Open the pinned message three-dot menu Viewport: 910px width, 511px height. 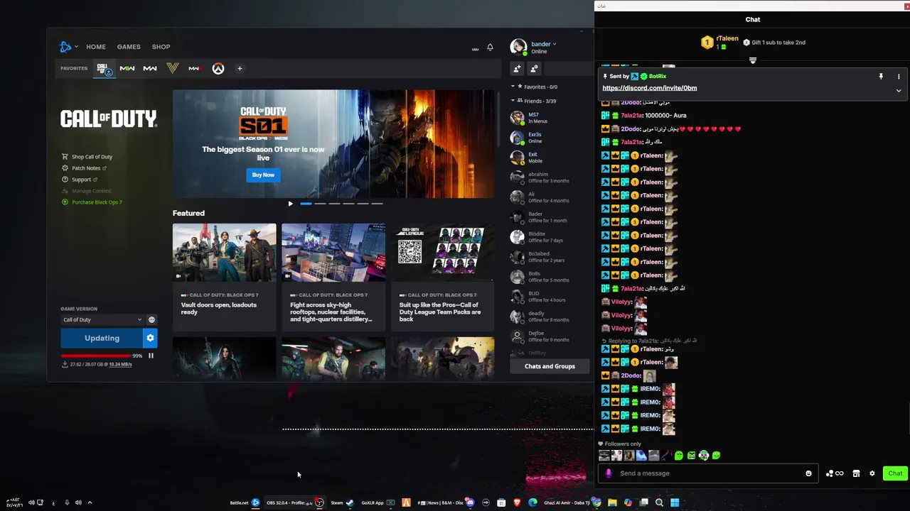pos(899,76)
